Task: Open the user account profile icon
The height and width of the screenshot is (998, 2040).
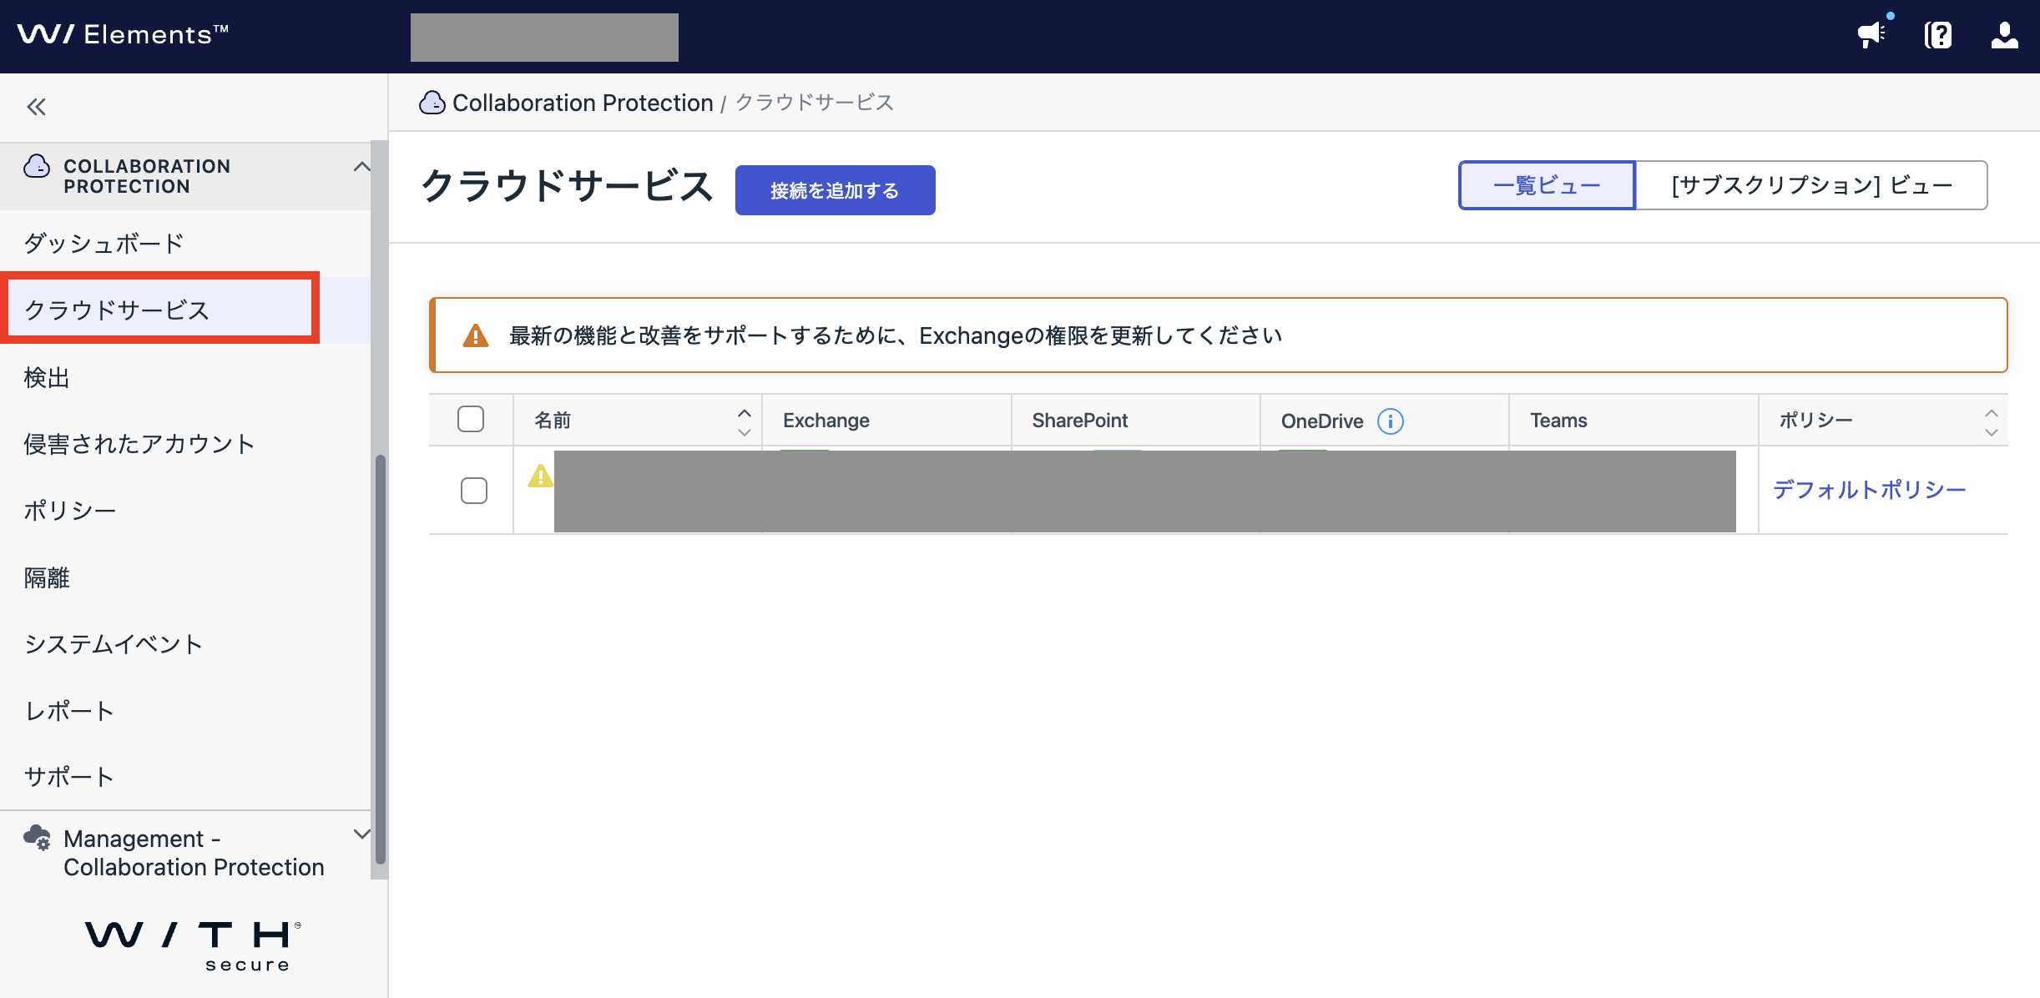Action: (x=2004, y=35)
